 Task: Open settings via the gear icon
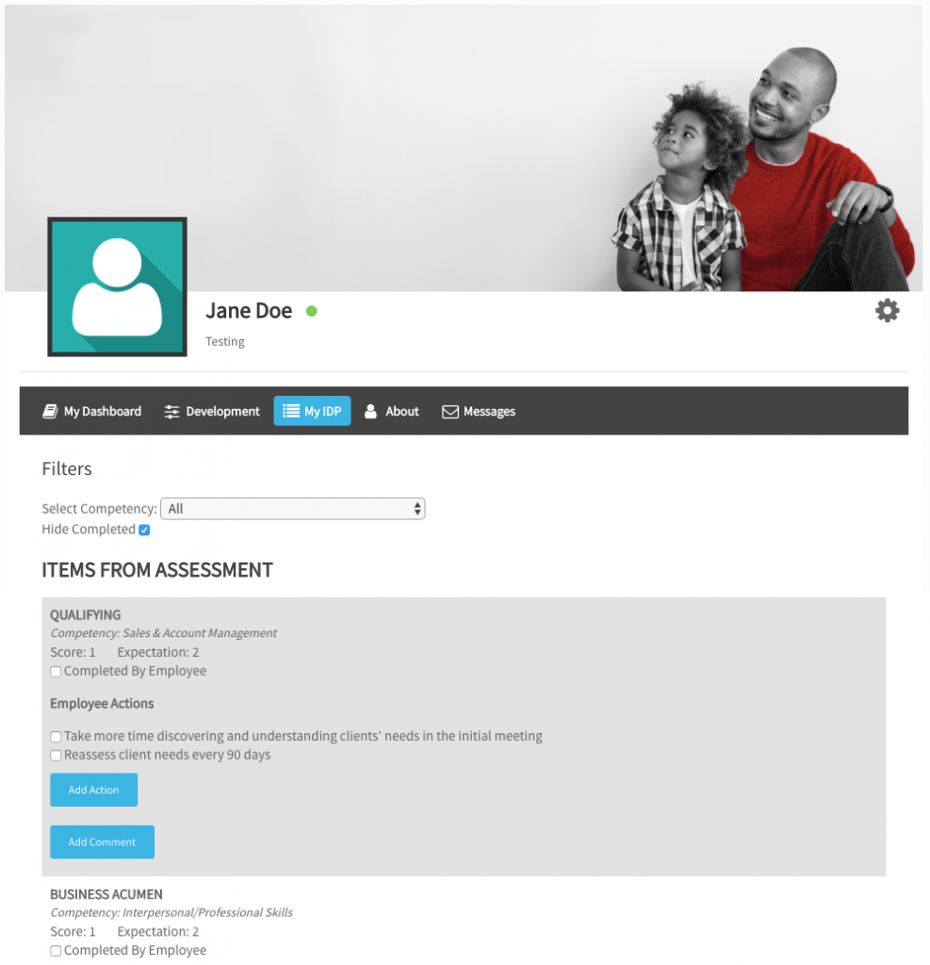click(887, 311)
